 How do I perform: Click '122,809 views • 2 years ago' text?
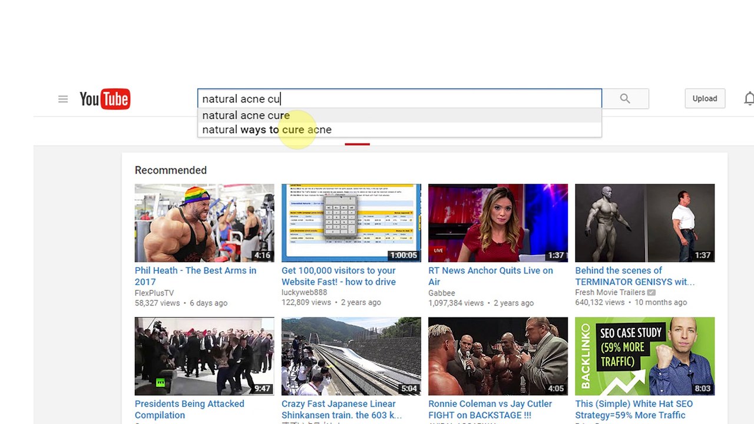click(x=331, y=302)
